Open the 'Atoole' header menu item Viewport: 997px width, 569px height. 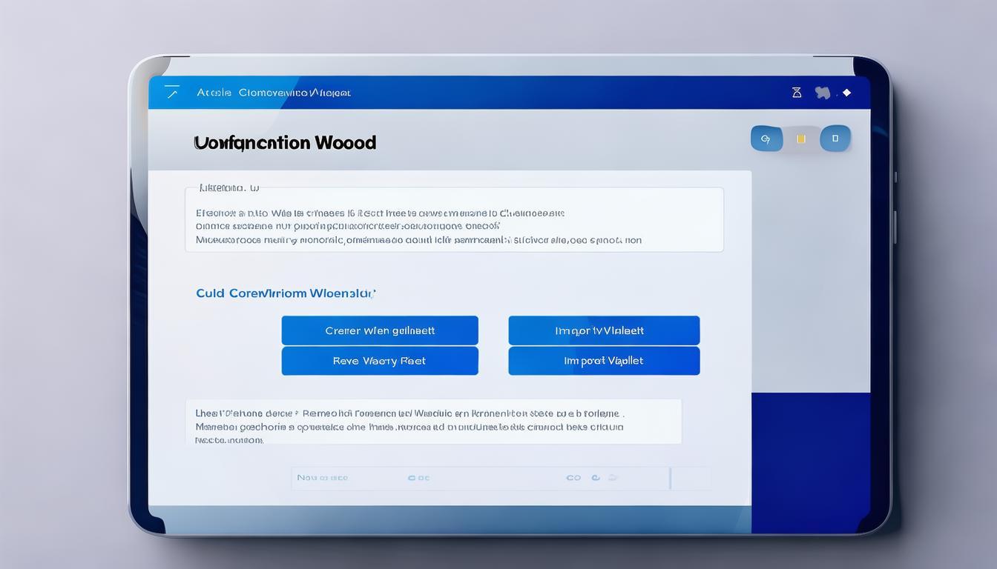[x=213, y=93]
